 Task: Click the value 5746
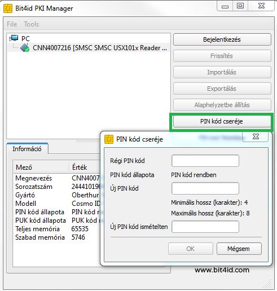coord(78,237)
